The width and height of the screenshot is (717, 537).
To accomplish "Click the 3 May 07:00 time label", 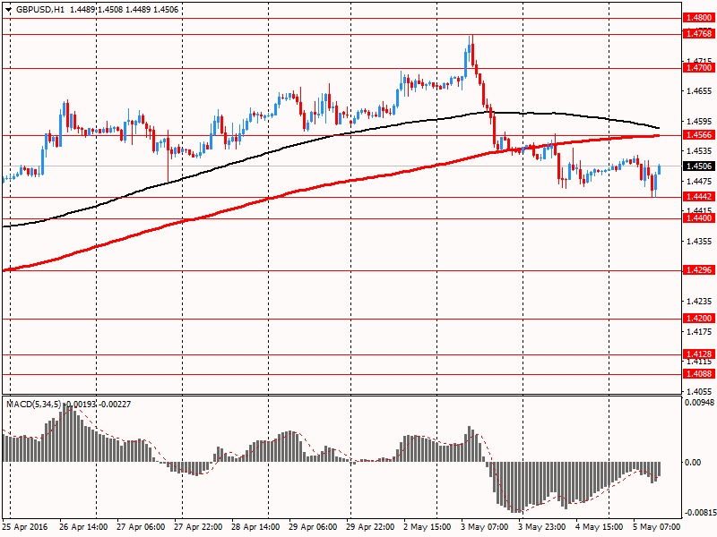I will tap(485, 527).
